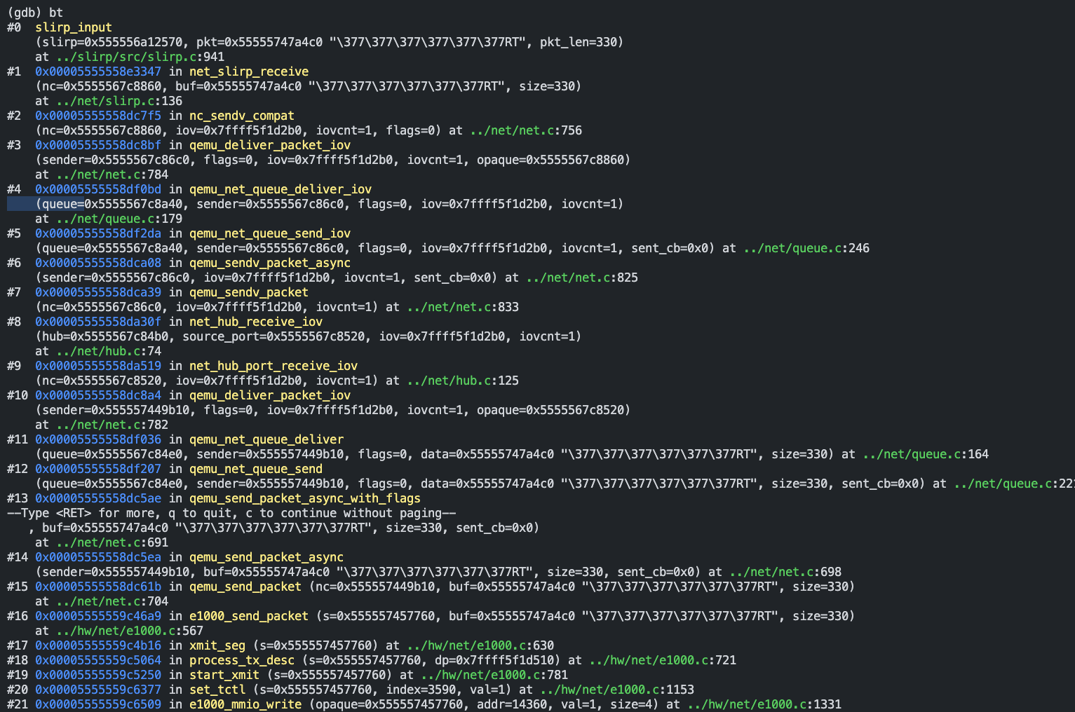Click the path ../net/net.c:691

[x=112, y=542]
